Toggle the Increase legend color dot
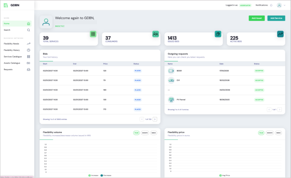 tap(89, 175)
